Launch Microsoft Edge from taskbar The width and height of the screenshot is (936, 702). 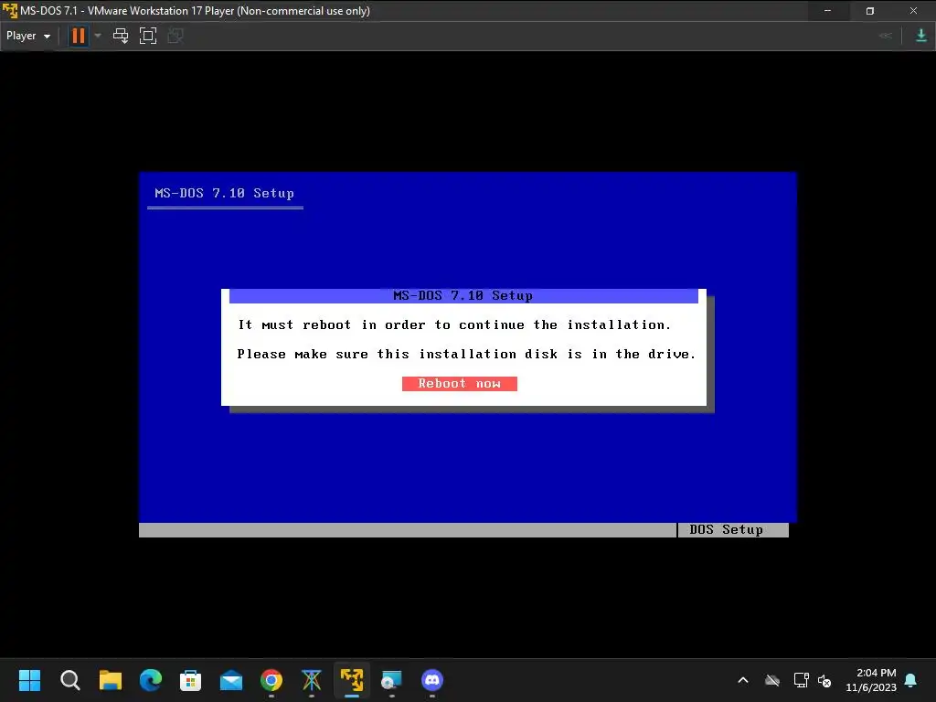point(151,680)
